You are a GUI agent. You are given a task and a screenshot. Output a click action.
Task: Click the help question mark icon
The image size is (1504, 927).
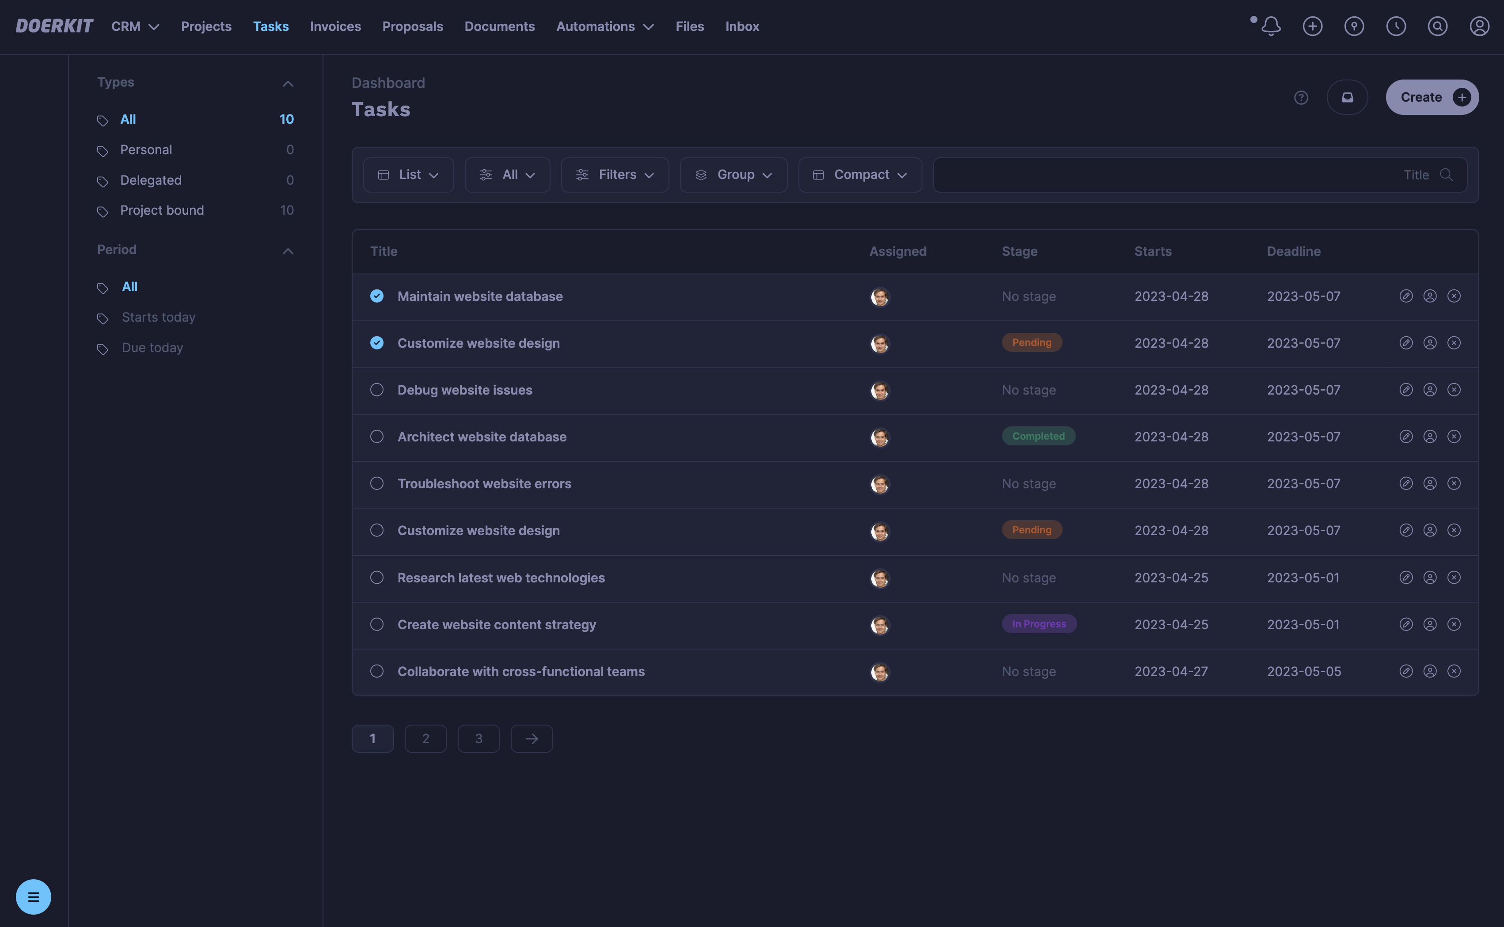(x=1302, y=98)
